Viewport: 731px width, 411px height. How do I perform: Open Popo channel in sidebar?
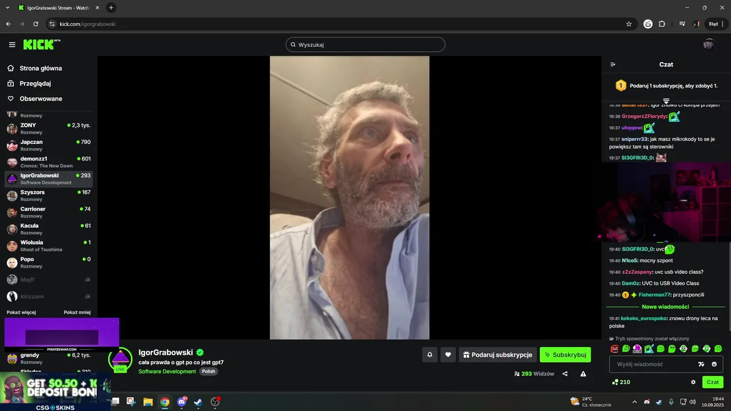coord(49,263)
